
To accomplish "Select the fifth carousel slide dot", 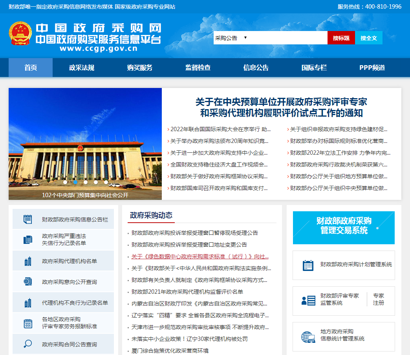I will pyautogui.click(x=106, y=182).
